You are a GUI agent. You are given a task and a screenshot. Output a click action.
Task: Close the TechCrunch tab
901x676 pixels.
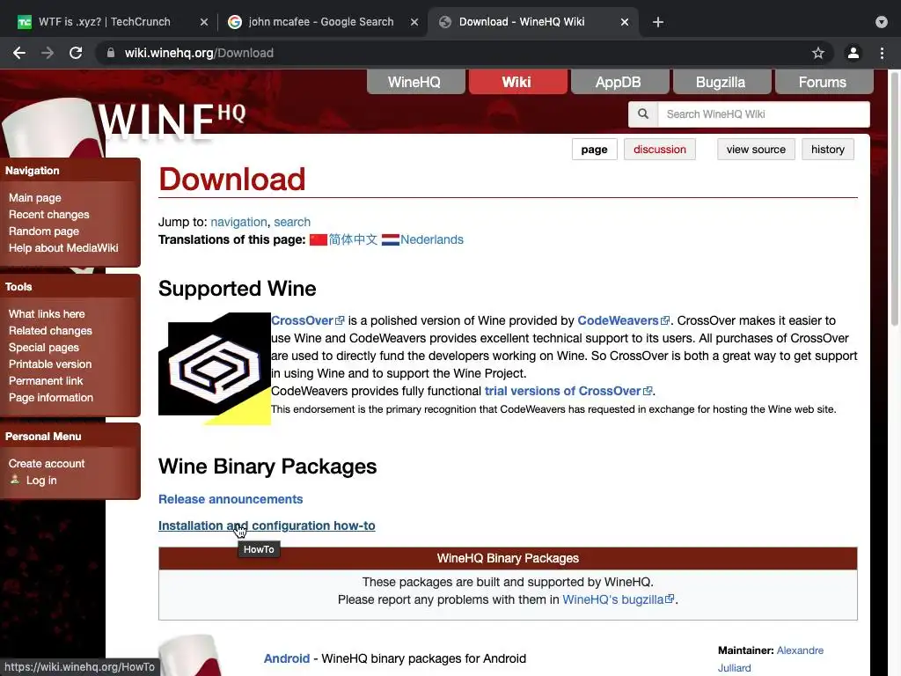coord(204,22)
